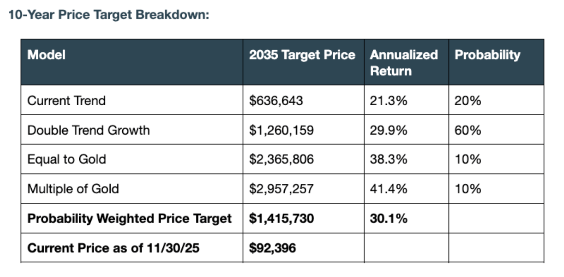Image resolution: width=564 pixels, height=277 pixels.
Task: Click the Multiple of Gold label
Action: tap(73, 189)
